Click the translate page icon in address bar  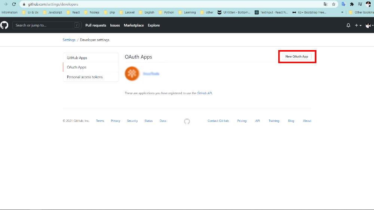pyautogui.click(x=325, y=4)
